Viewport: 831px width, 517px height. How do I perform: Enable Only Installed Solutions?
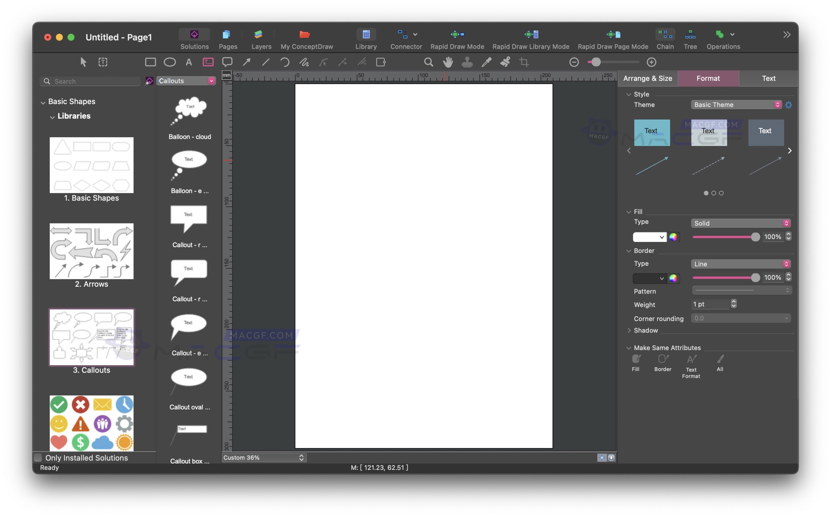click(38, 457)
